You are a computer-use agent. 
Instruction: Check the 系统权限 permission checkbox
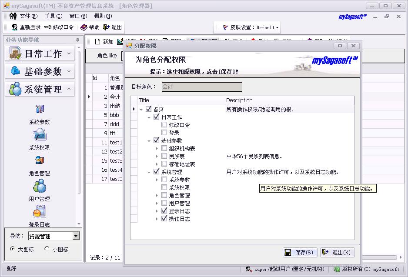[x=164, y=187]
